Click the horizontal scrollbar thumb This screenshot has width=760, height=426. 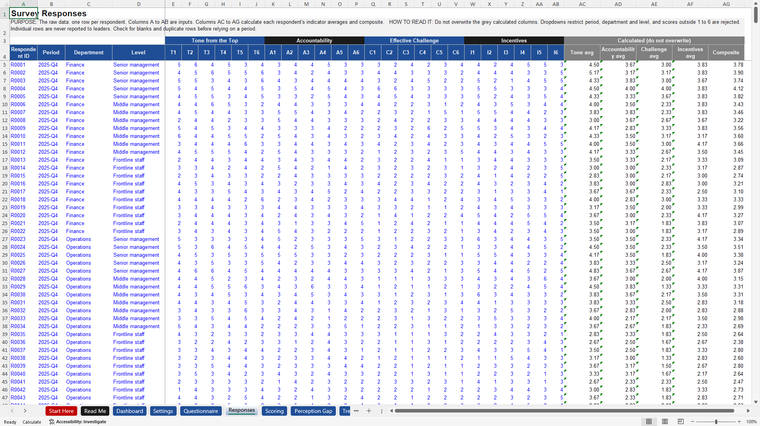coord(564,411)
